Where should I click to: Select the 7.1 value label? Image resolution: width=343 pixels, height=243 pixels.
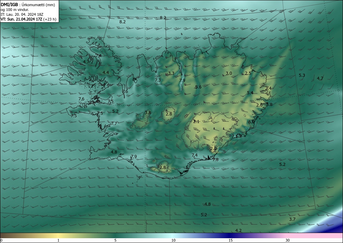point(235,136)
